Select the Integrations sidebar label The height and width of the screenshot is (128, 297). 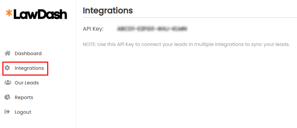(x=29, y=68)
